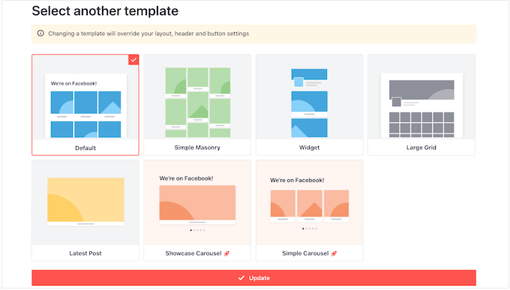The image size is (510, 290).
Task: Click the template override warning banner text
Action: [148, 34]
